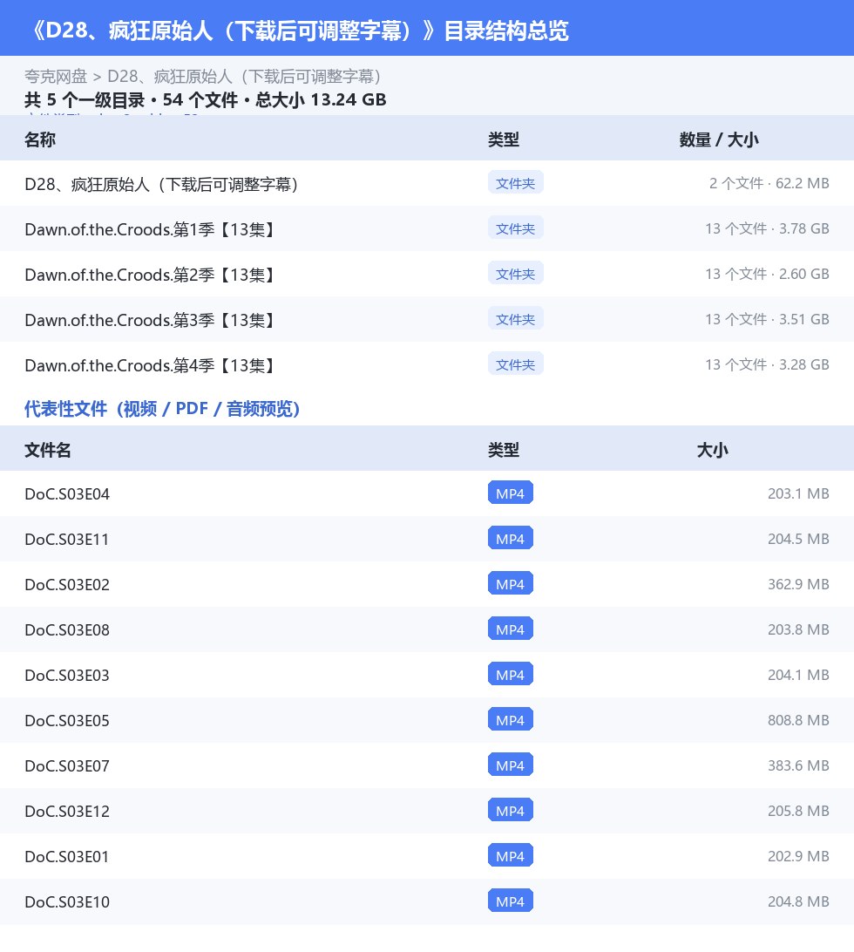Select size text 13 个文件 · 3.78 GB
Image resolution: width=854 pixels, height=952 pixels.
point(767,229)
